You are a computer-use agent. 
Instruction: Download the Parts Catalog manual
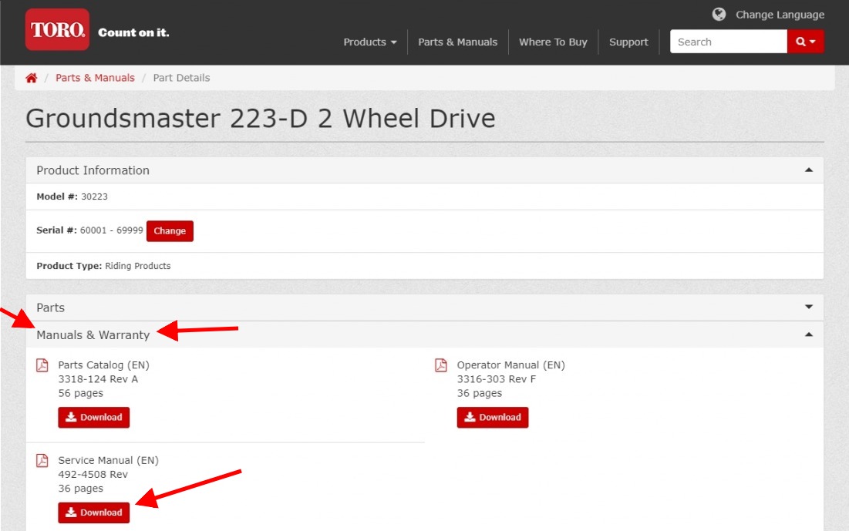[x=94, y=418]
